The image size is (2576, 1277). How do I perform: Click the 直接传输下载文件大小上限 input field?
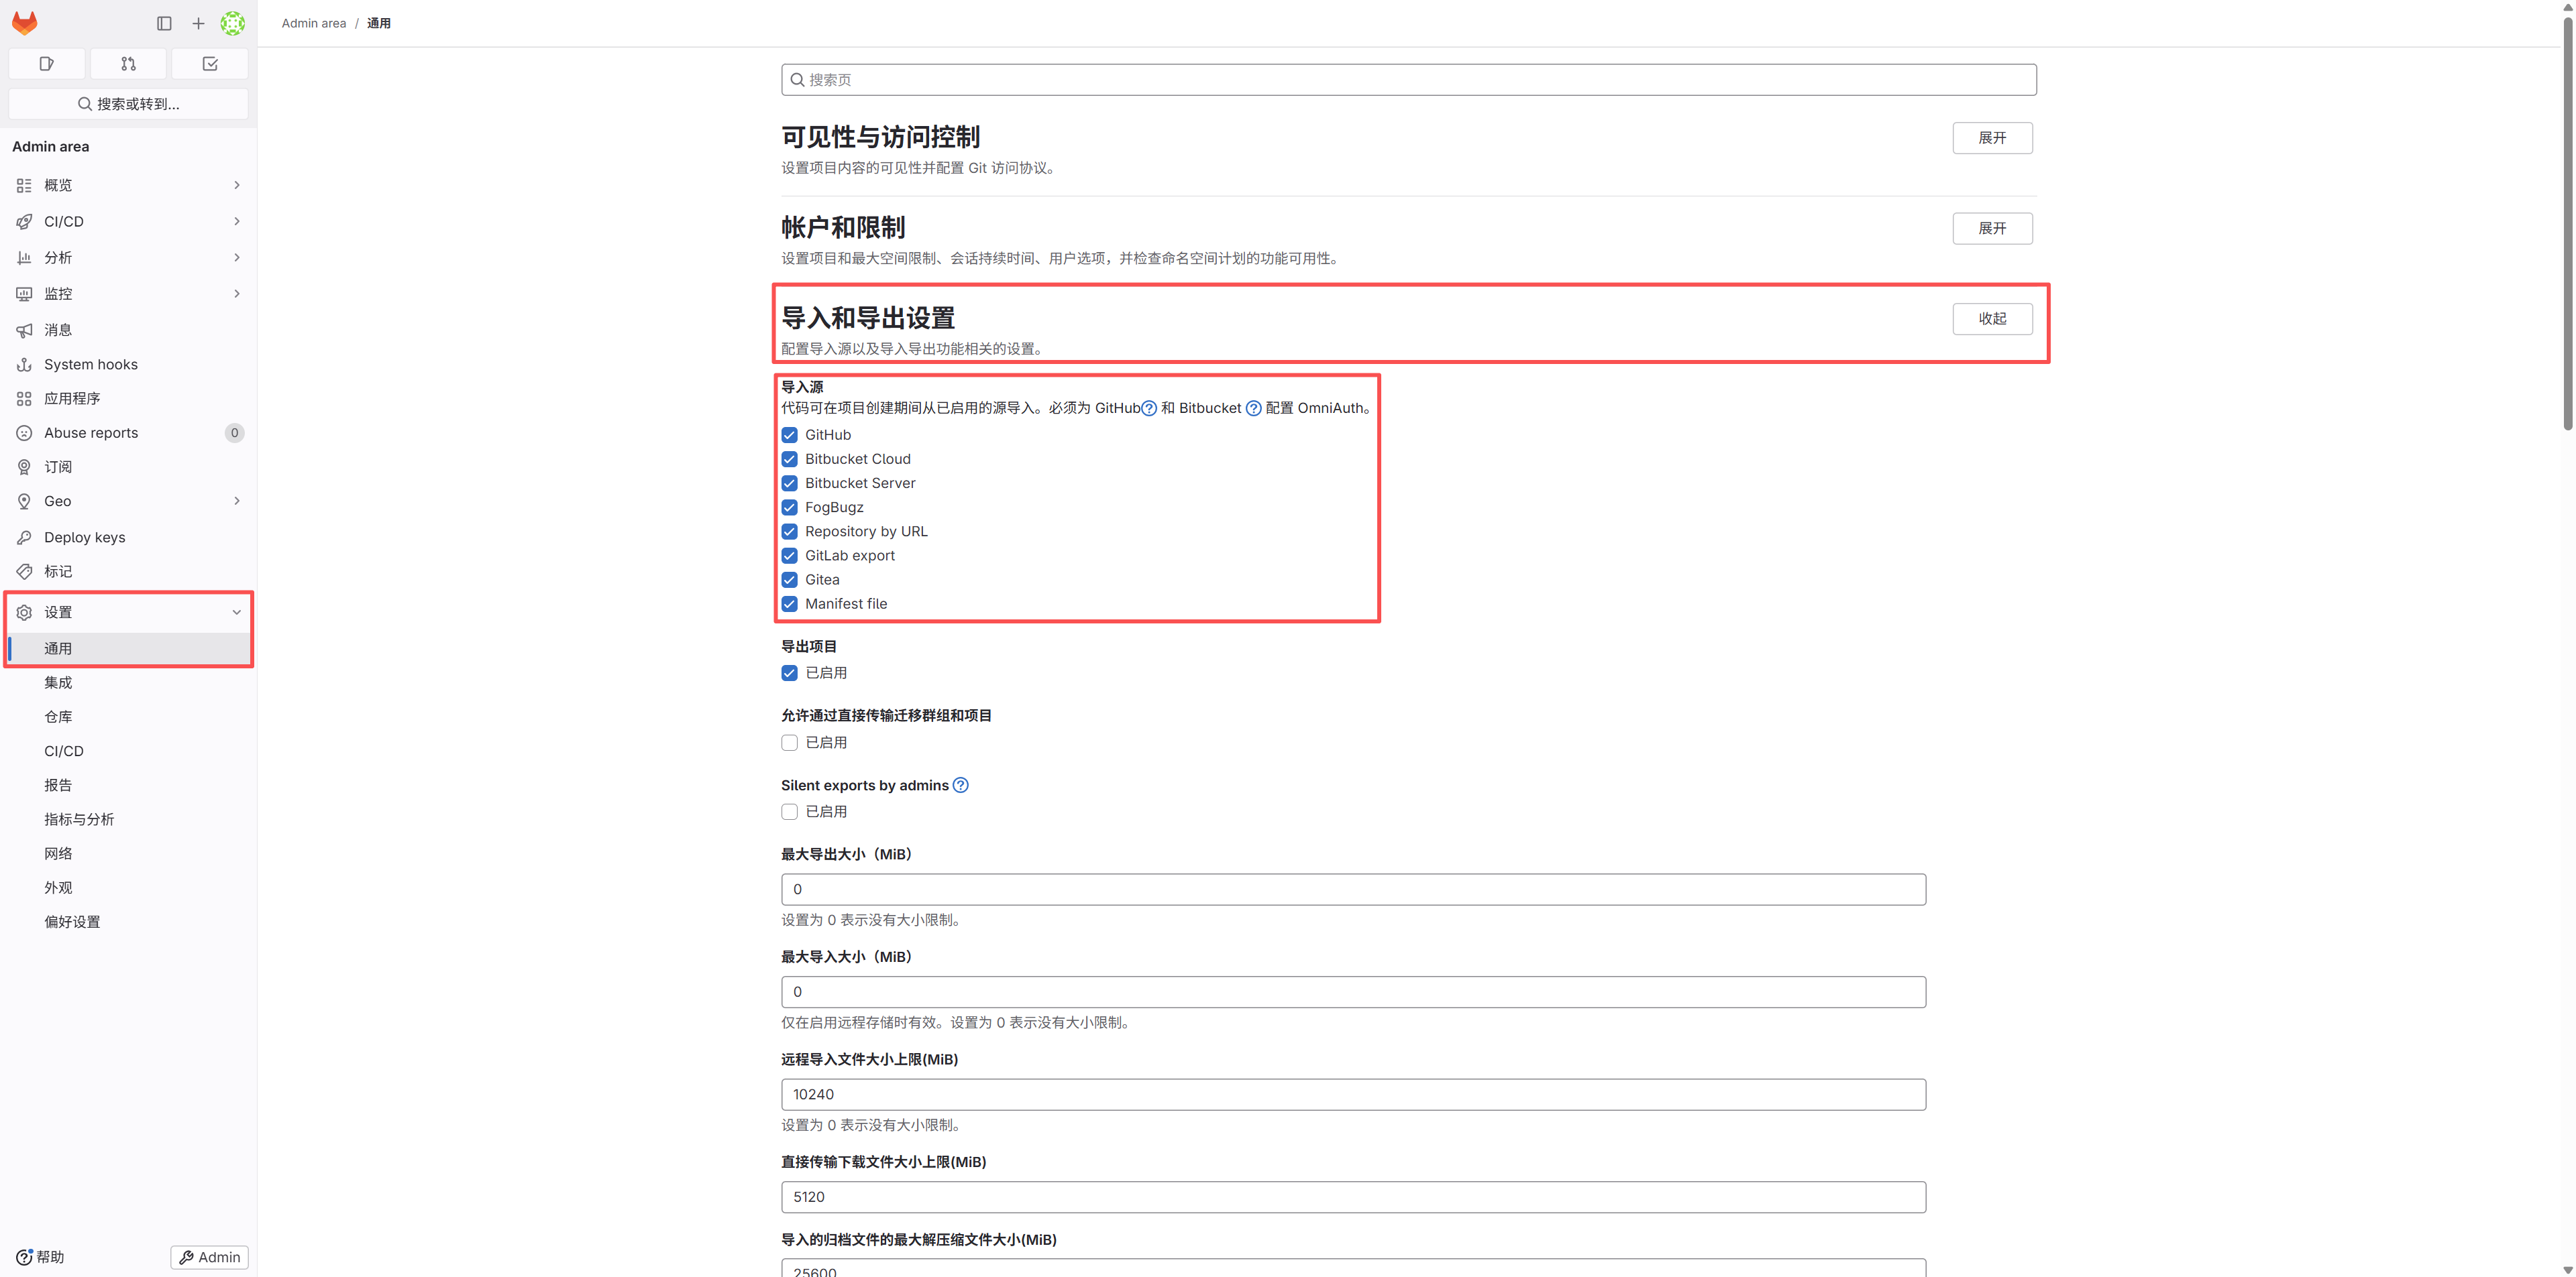(x=1353, y=1197)
